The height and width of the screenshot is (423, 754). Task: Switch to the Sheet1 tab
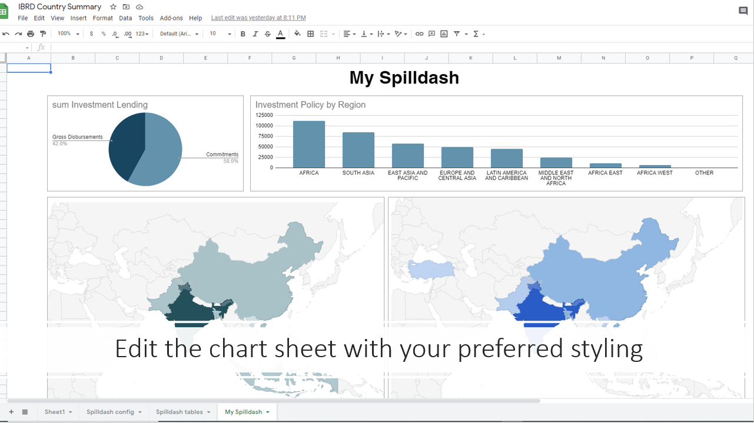point(58,412)
